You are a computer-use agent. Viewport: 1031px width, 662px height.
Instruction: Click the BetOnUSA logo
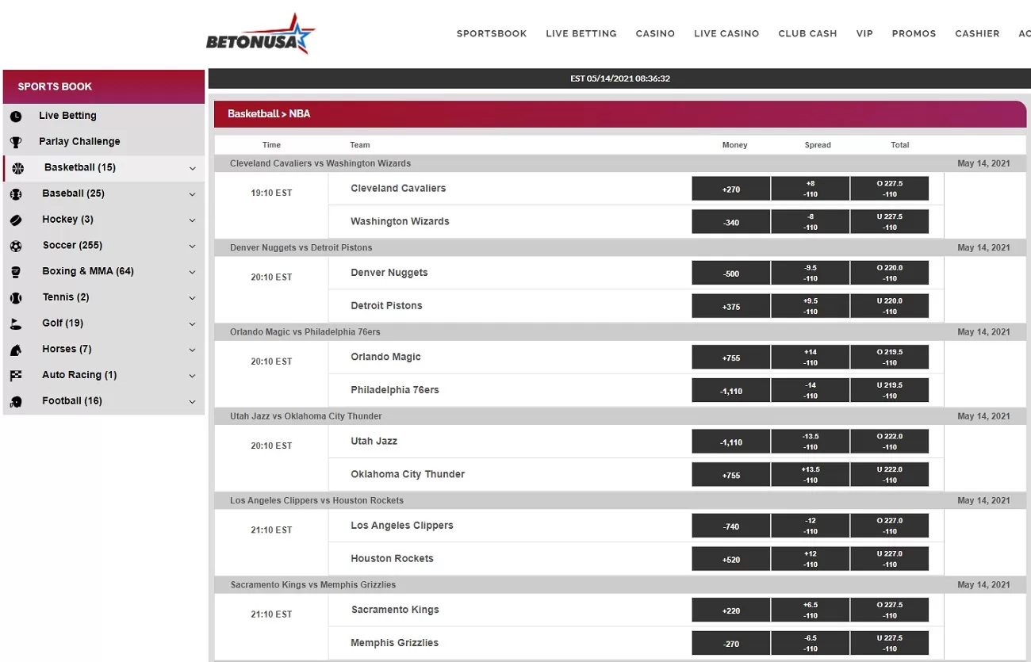point(260,34)
